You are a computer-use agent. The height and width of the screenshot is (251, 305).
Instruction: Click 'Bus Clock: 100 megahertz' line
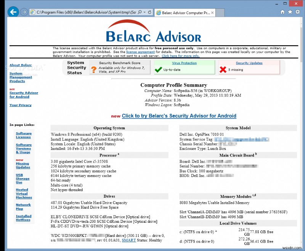[201, 171]
